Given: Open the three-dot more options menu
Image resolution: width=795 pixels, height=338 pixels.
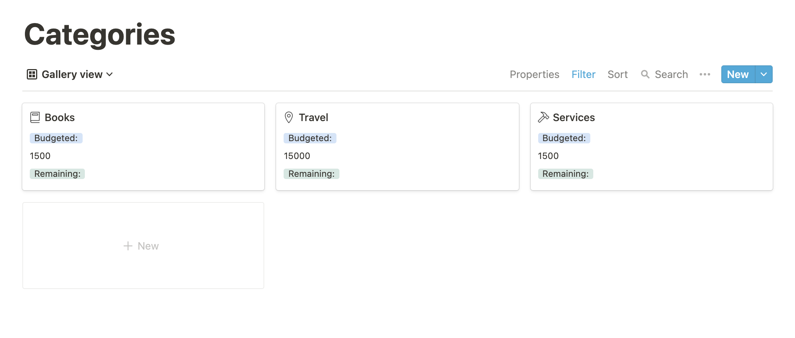Looking at the screenshot, I should coord(705,74).
